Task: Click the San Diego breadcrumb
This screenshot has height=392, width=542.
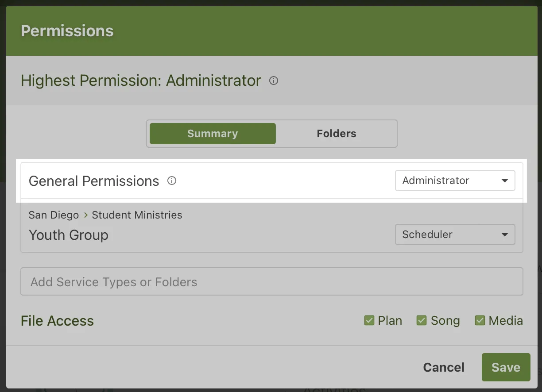Action: click(54, 215)
